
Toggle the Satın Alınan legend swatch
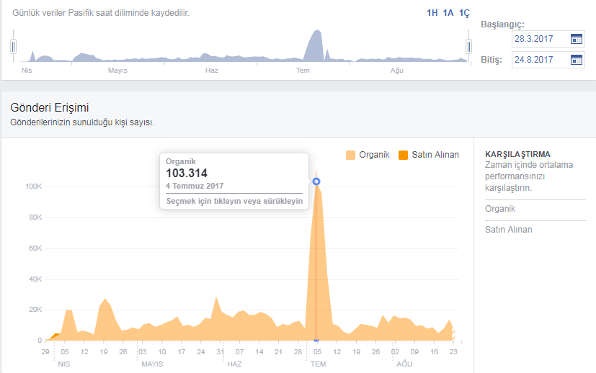coord(403,155)
